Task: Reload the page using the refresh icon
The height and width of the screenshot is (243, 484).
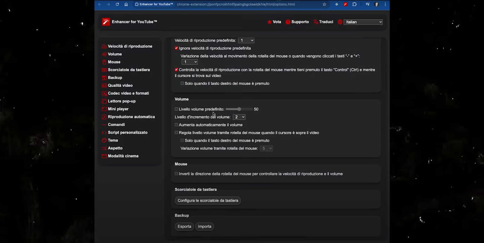Action: 117,5
